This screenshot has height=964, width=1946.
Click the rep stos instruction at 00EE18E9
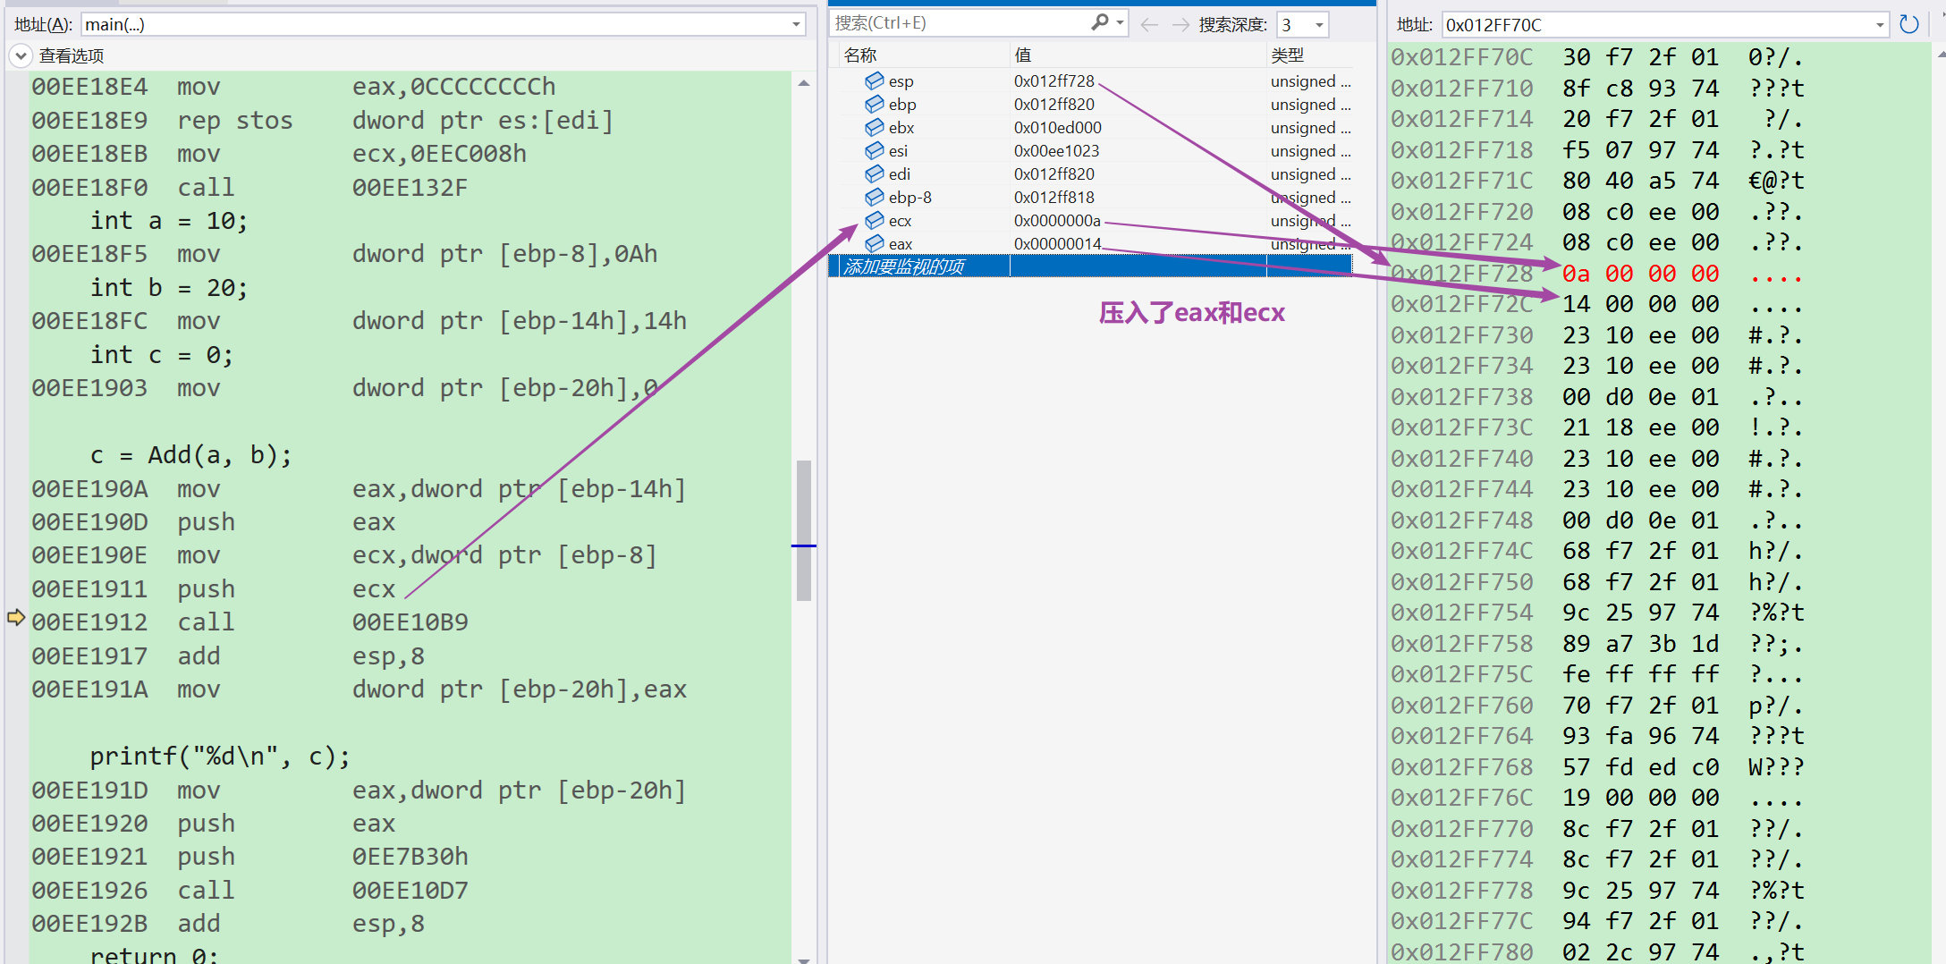323,121
